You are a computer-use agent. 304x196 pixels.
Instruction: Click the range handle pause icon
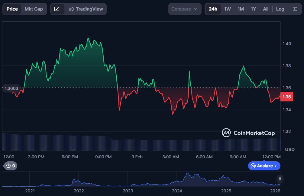coord(280,179)
